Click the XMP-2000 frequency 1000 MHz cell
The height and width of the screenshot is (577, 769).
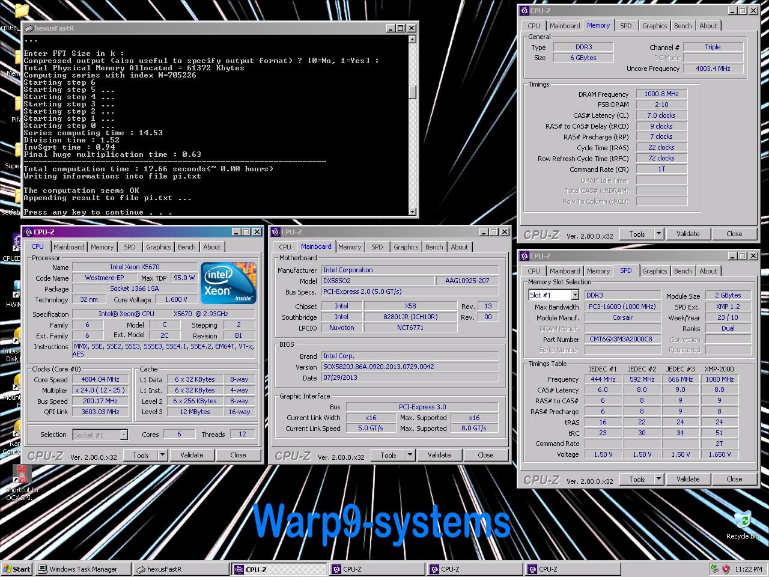[x=720, y=379]
